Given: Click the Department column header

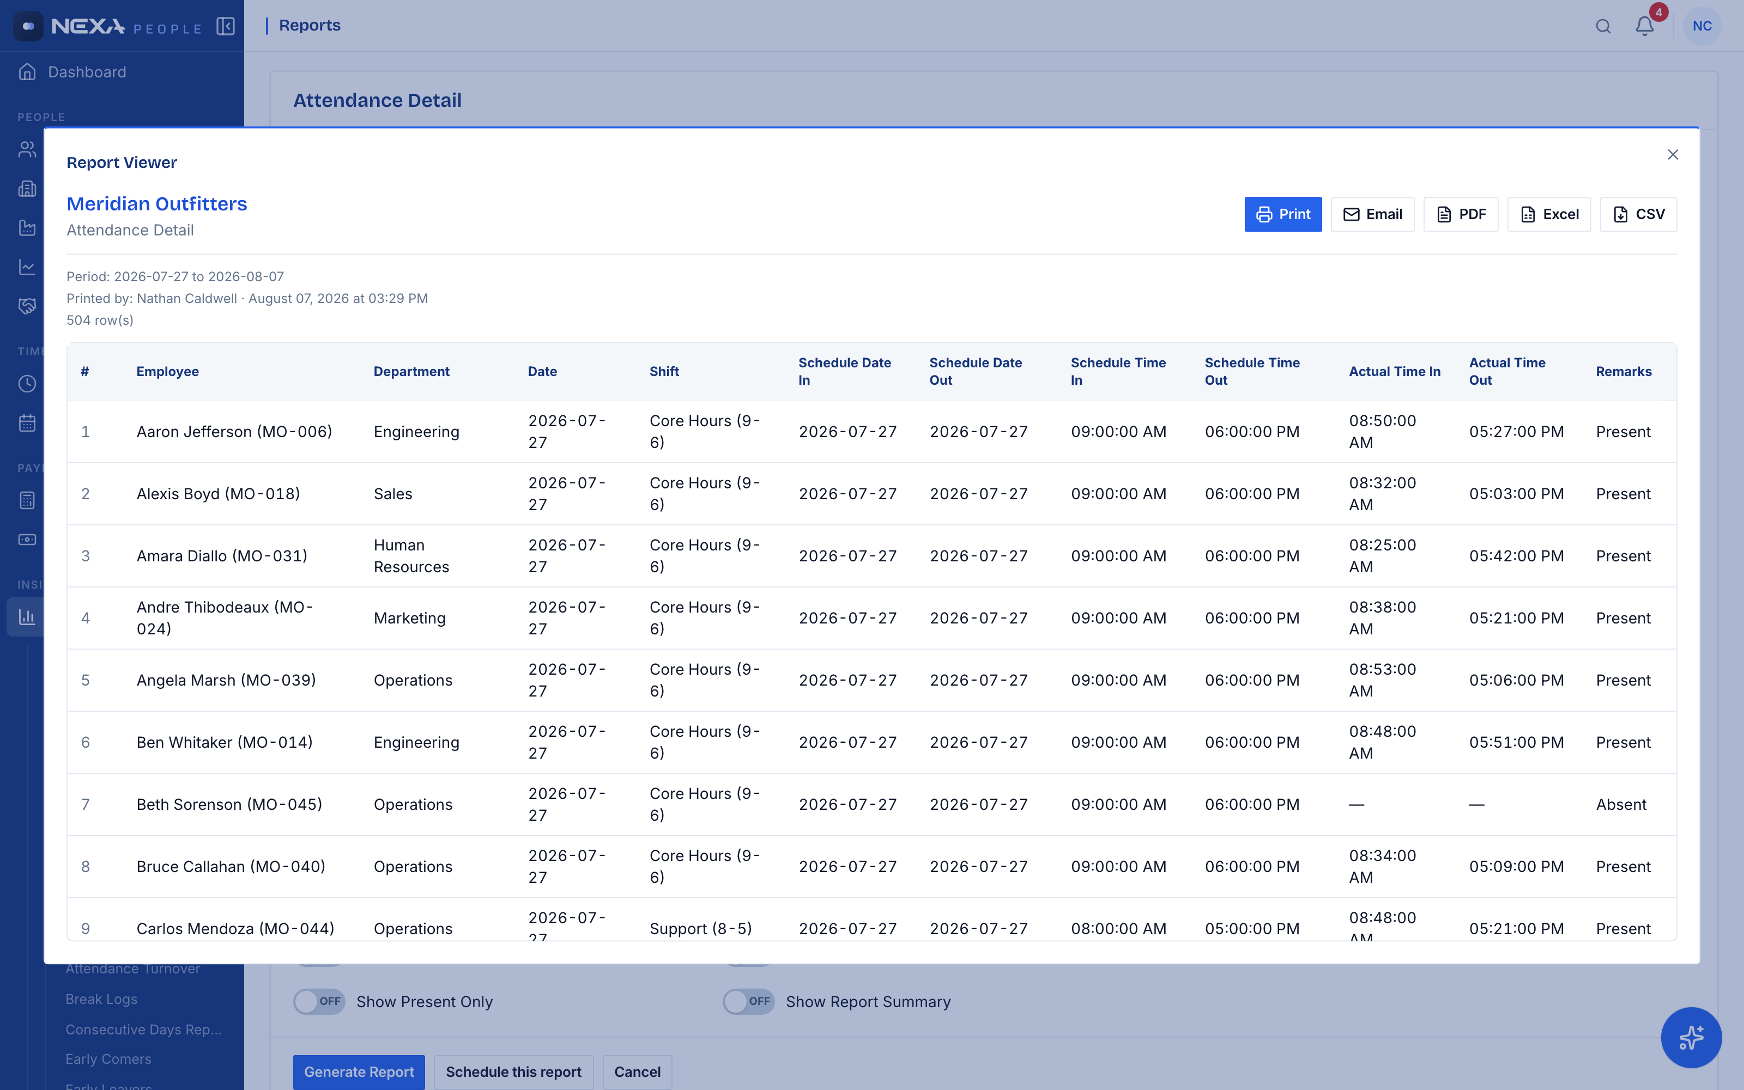Looking at the screenshot, I should pyautogui.click(x=411, y=371).
